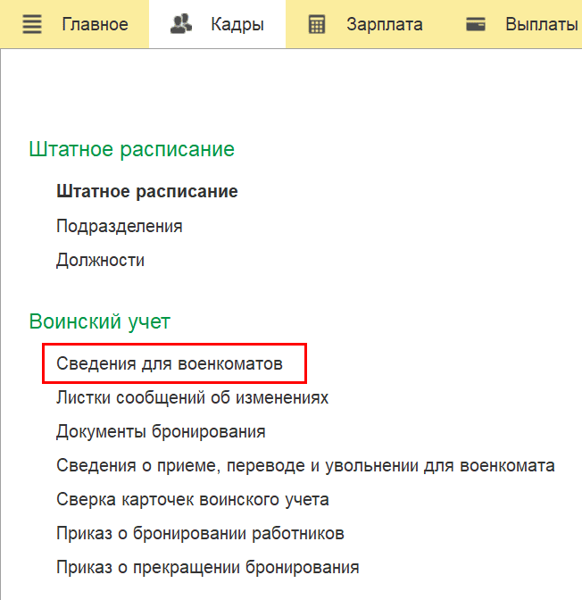582x600 pixels.
Task: Open Сведения для военкоматов
Action: coord(170,363)
